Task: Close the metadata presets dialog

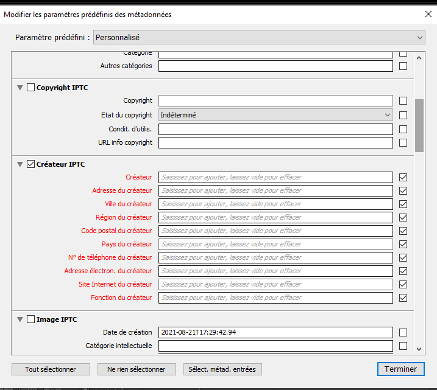Action: [426, 14]
